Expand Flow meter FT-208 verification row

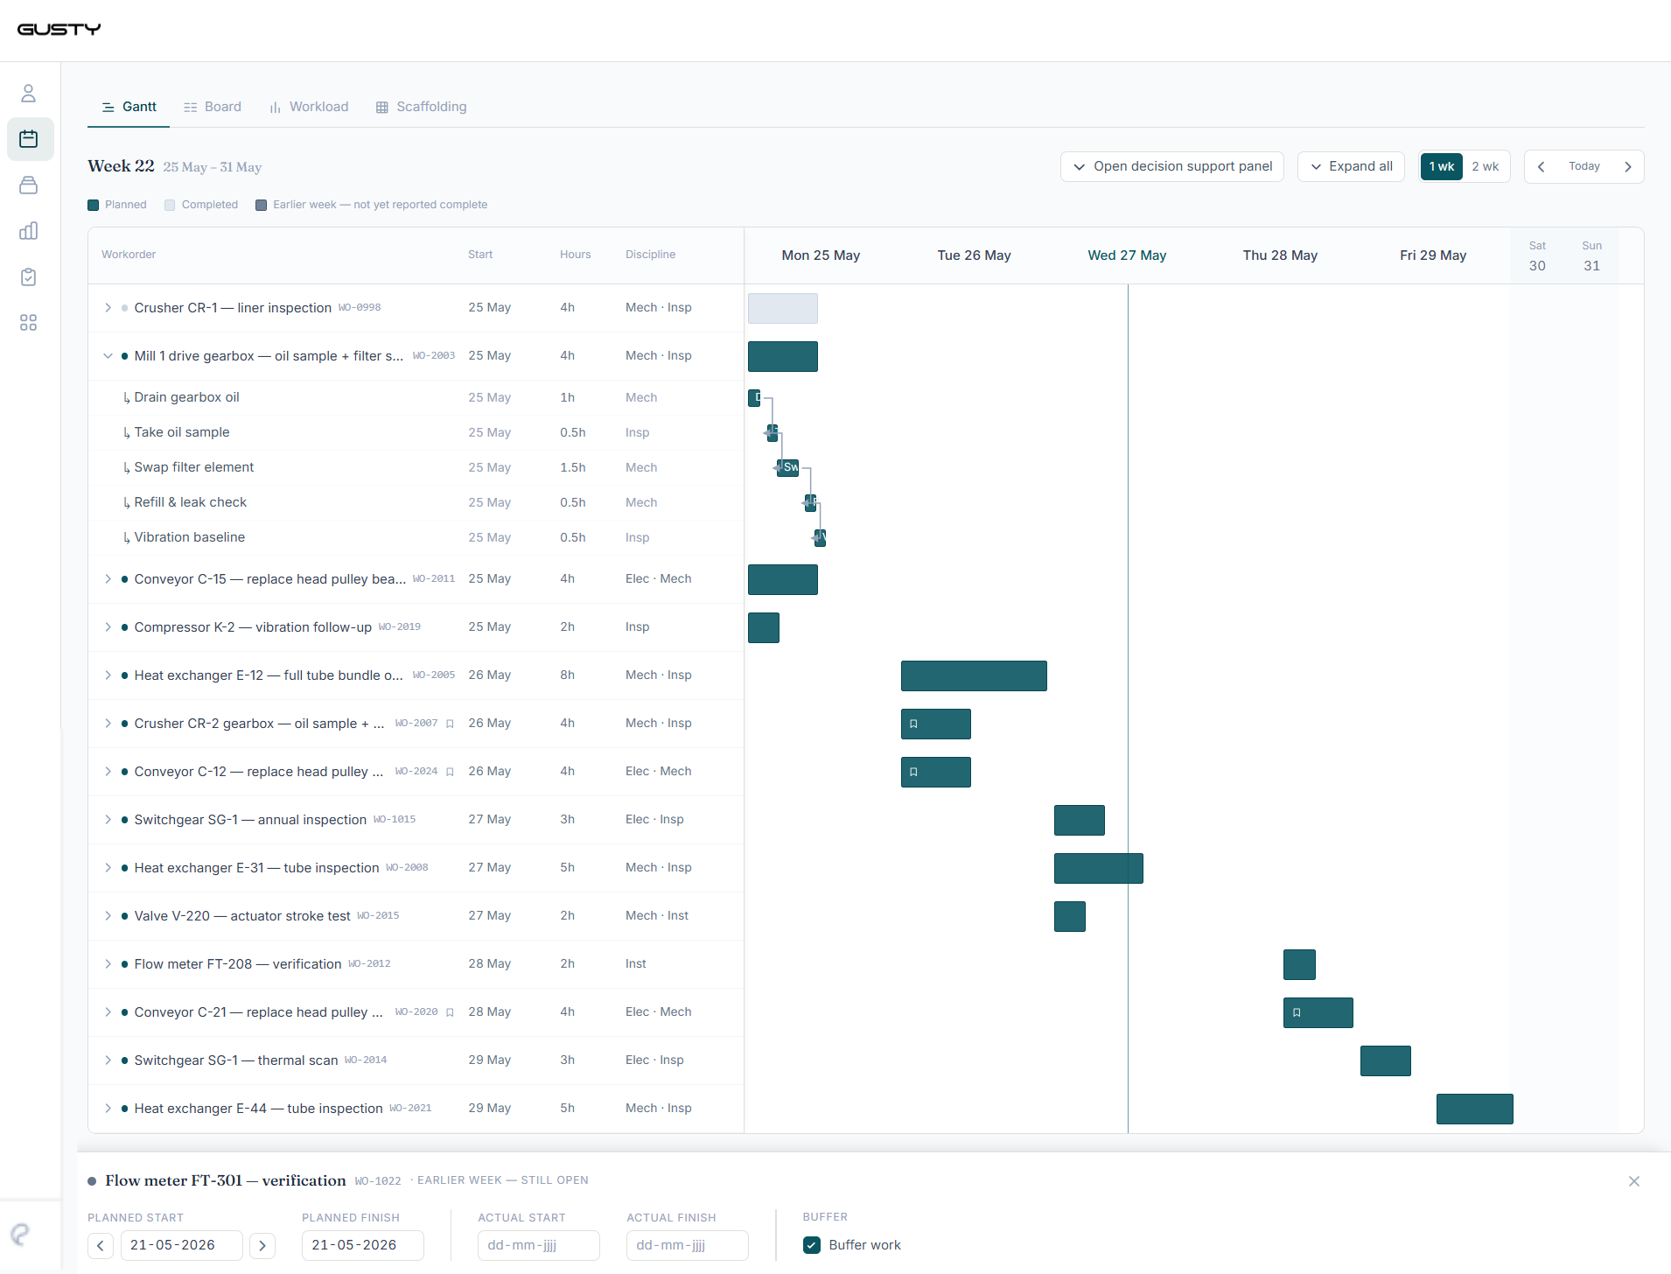(x=108, y=964)
